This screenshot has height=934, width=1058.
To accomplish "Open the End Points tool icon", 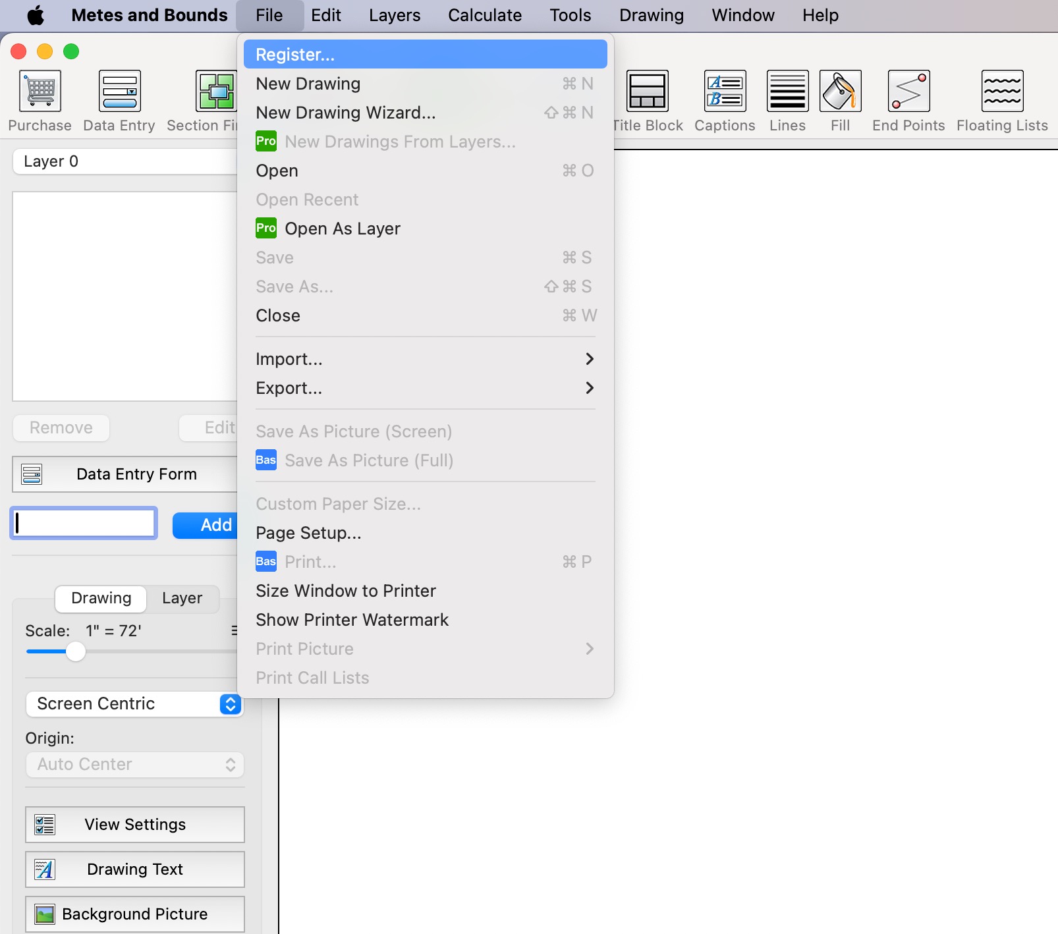I will coord(908,92).
